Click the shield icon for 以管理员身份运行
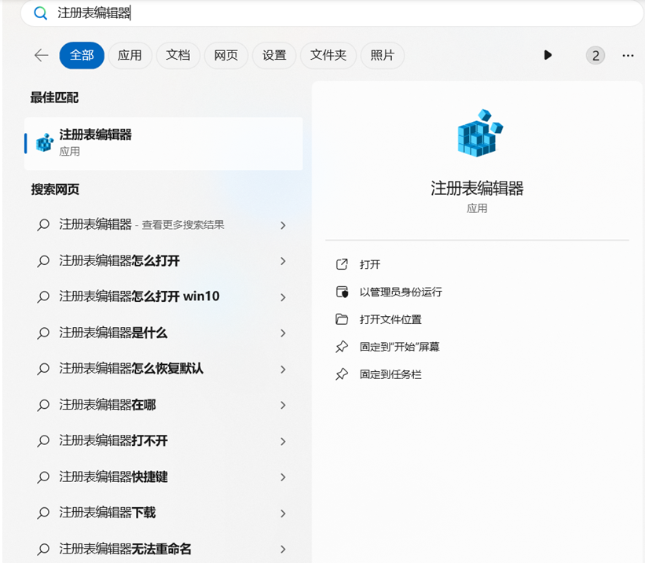 342,292
